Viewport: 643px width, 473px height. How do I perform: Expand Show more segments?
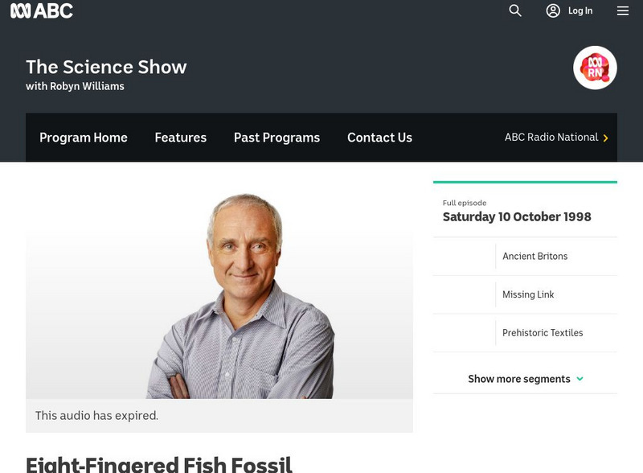pyautogui.click(x=525, y=379)
